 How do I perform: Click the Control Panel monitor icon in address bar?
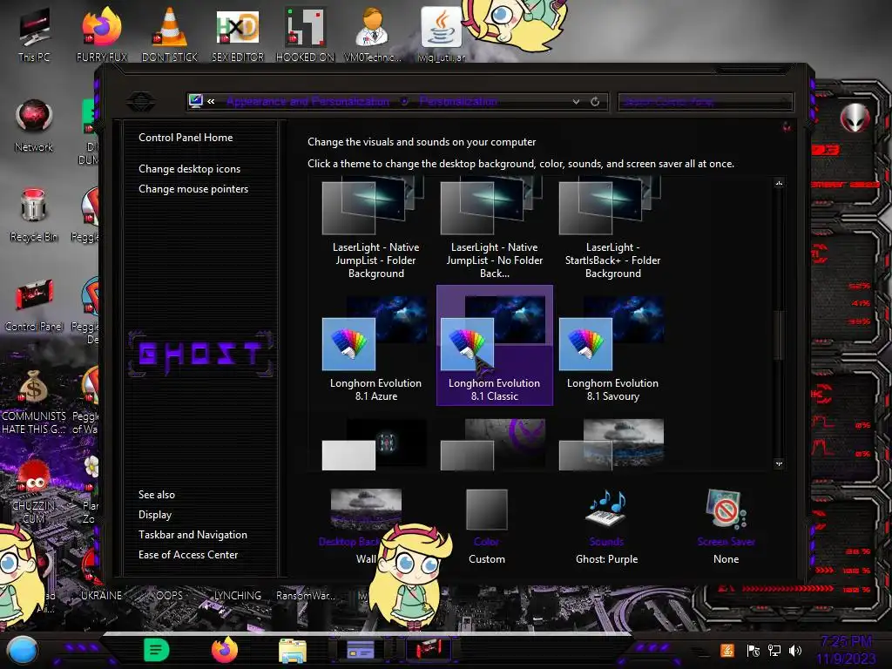(196, 101)
